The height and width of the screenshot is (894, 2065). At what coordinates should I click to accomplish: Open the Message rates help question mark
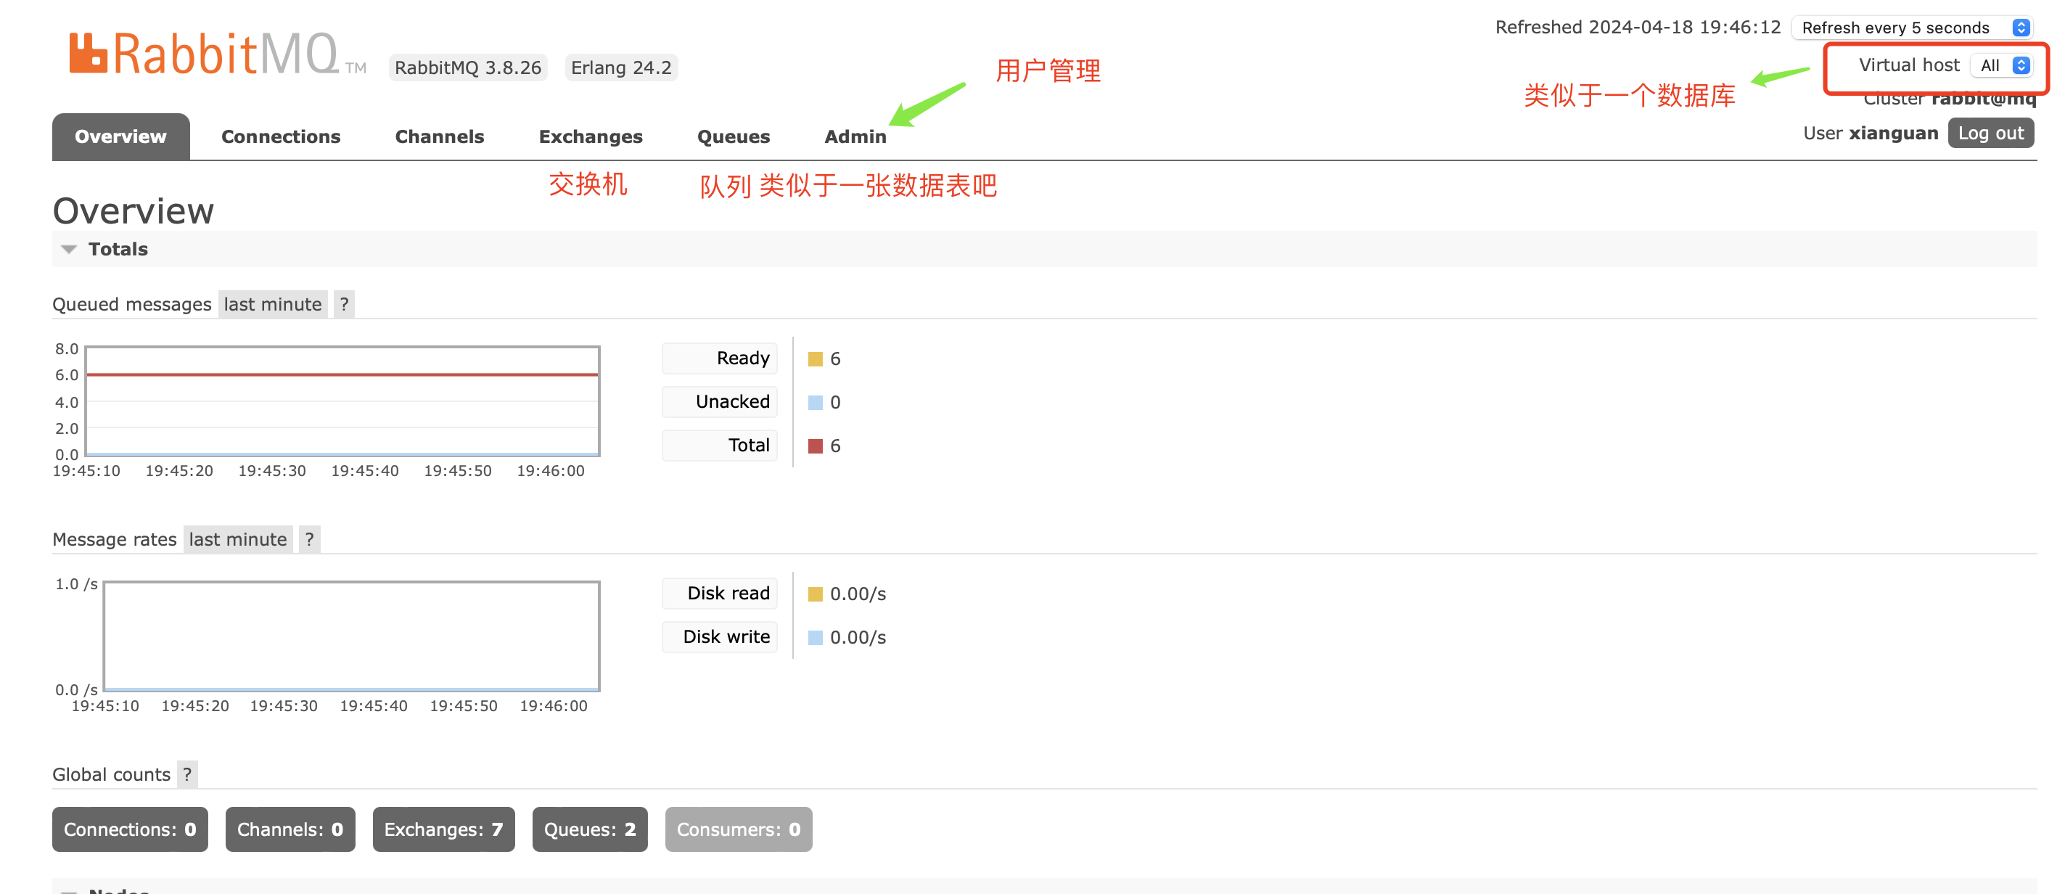click(309, 540)
